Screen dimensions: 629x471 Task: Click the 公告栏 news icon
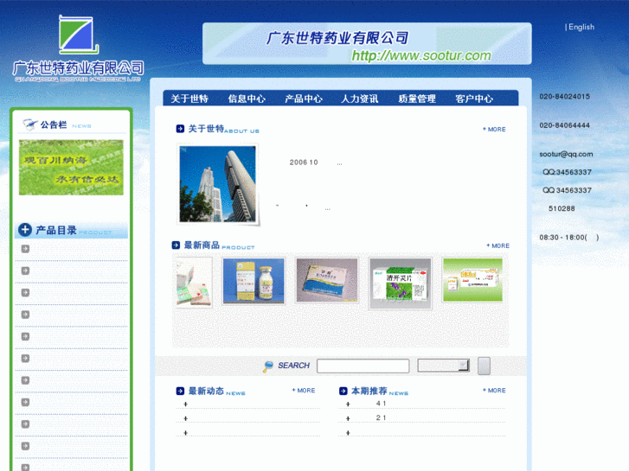pos(29,124)
